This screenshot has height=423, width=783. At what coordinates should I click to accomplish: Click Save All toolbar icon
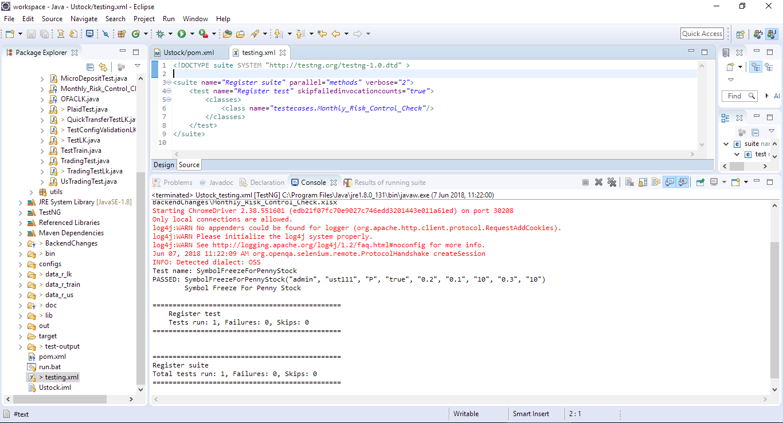pyautogui.click(x=44, y=33)
